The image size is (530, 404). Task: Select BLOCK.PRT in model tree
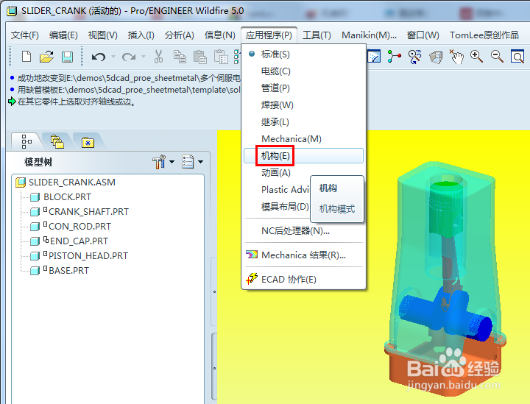[x=67, y=197]
